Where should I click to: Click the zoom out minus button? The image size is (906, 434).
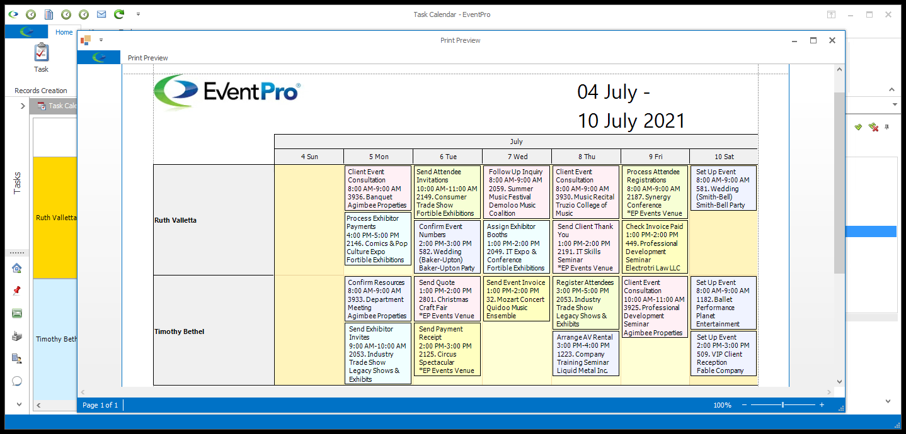(x=744, y=405)
